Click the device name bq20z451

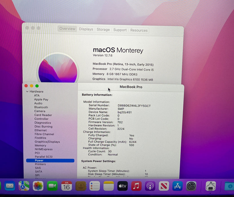(124, 112)
